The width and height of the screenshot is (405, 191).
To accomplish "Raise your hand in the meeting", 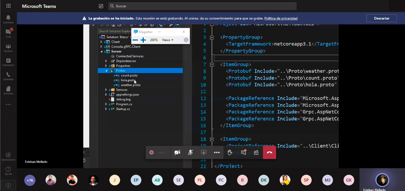I will [x=230, y=153].
